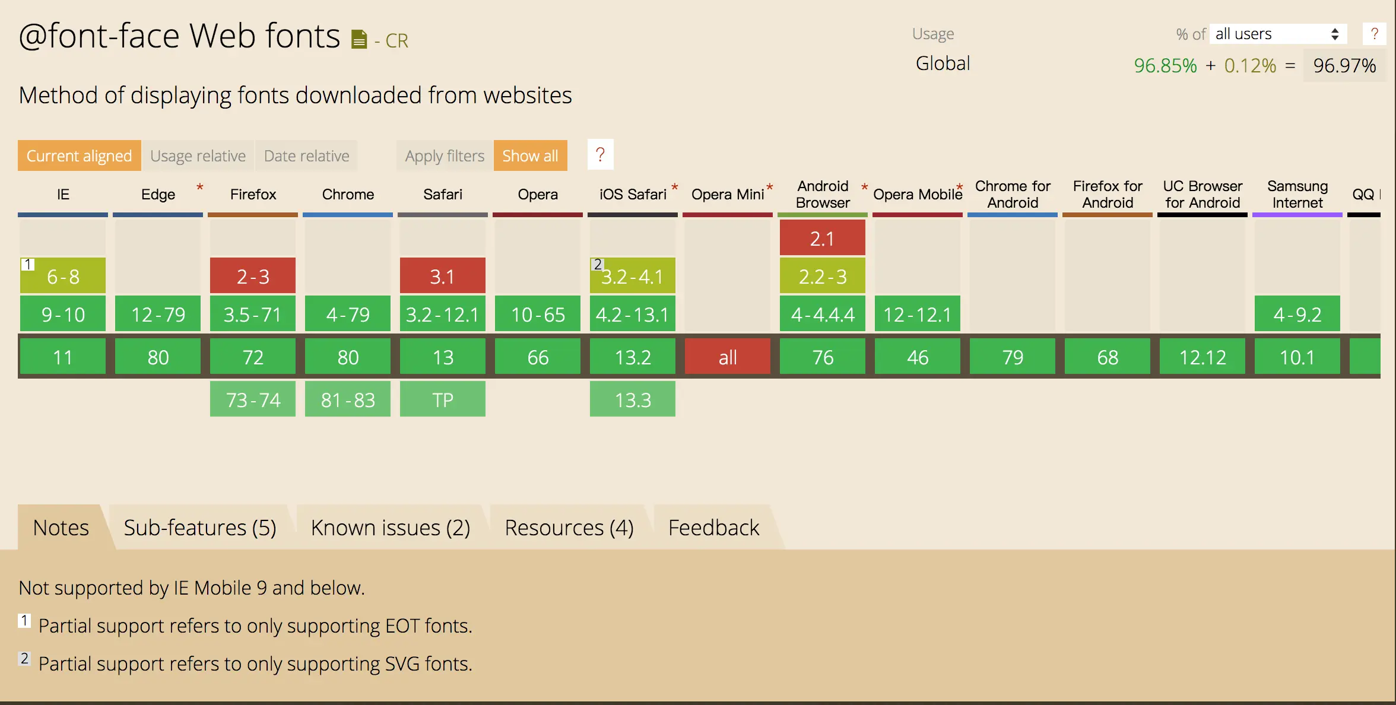This screenshot has height=705, width=1396.
Task: Click the asterisk beside Android Browser
Action: pyautogui.click(x=865, y=187)
